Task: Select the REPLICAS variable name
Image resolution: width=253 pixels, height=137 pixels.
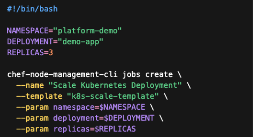Action: point(25,52)
